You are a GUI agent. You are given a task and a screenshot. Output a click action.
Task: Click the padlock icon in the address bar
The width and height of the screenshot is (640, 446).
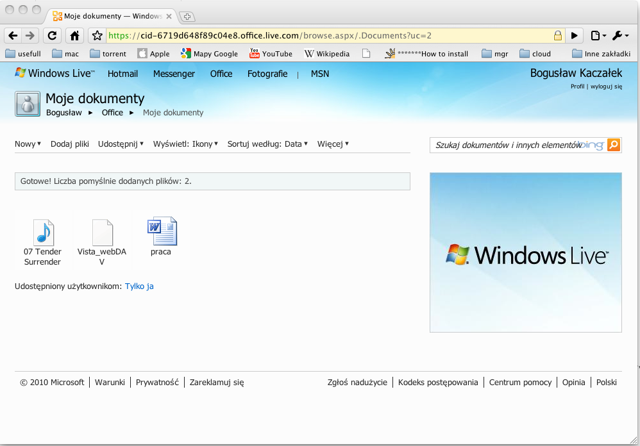tap(557, 35)
